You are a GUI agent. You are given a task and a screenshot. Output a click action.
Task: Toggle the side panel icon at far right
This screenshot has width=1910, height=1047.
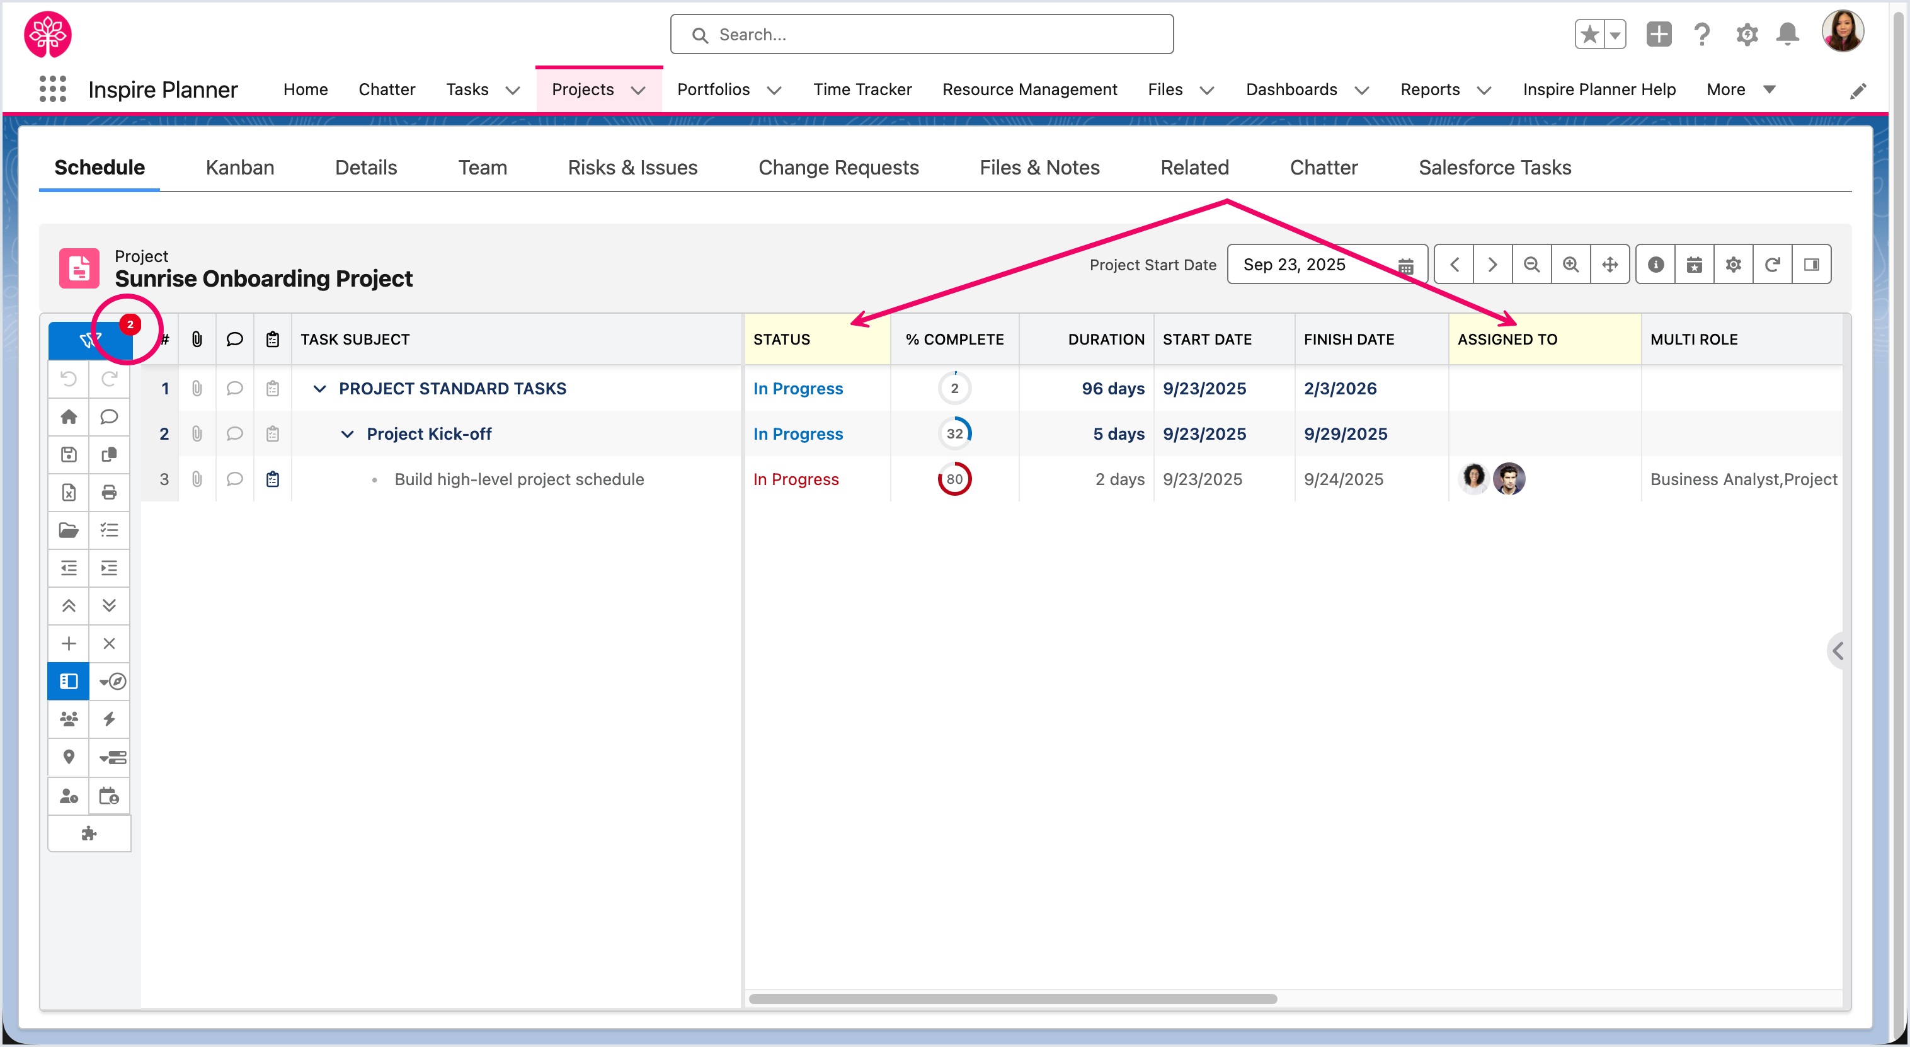(x=1811, y=265)
